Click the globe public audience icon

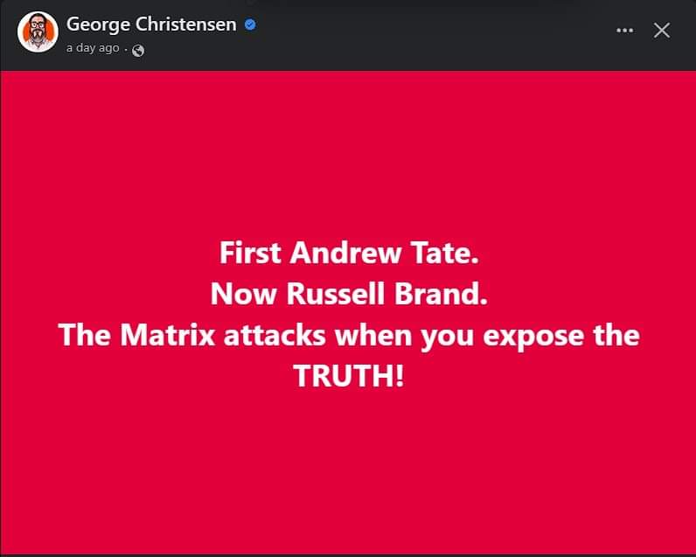pos(137,50)
